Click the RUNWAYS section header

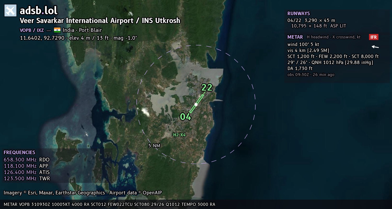(x=298, y=14)
